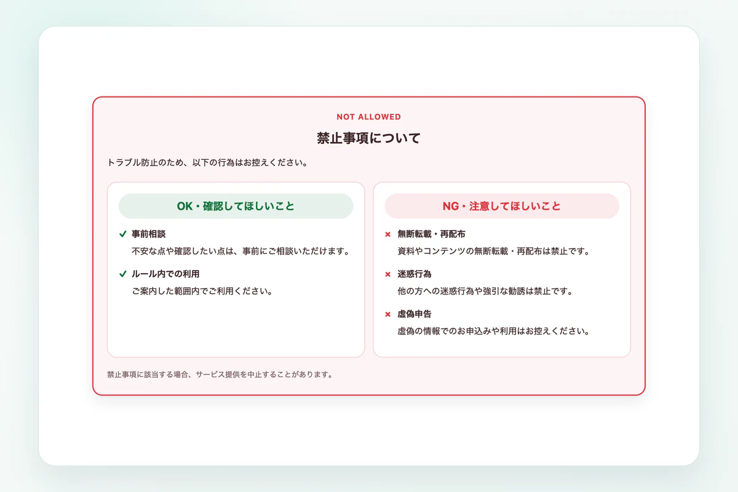Click text '不安な点や確認したい点は、事前にご相談いただけます。'

240,251
